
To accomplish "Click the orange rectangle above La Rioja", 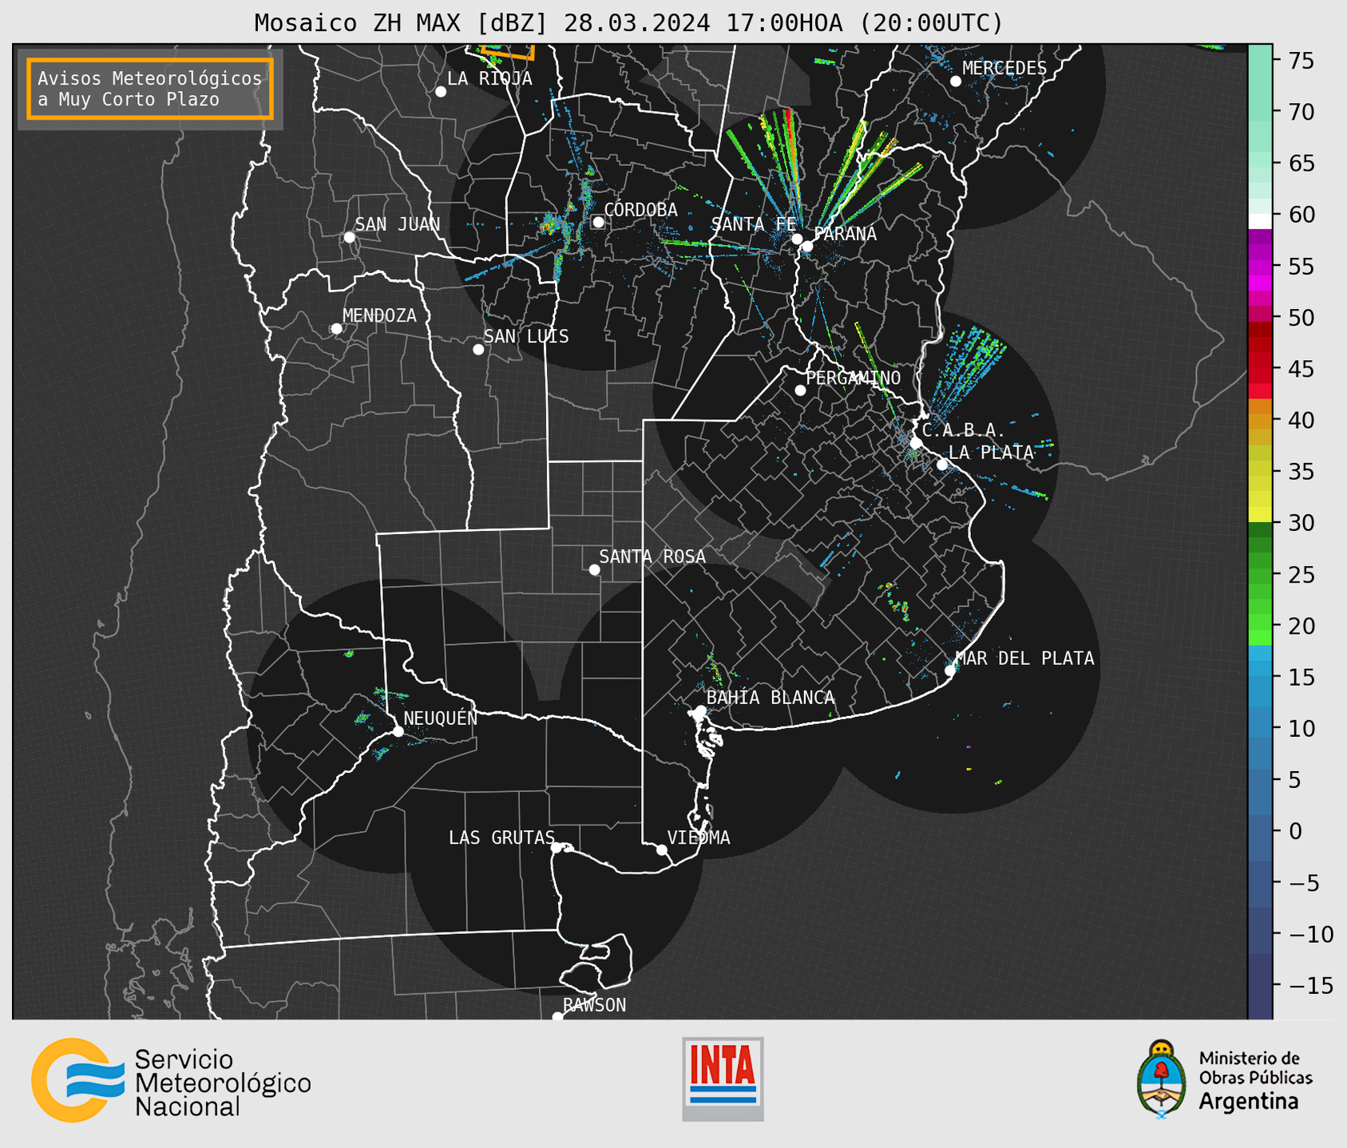I will point(508,49).
